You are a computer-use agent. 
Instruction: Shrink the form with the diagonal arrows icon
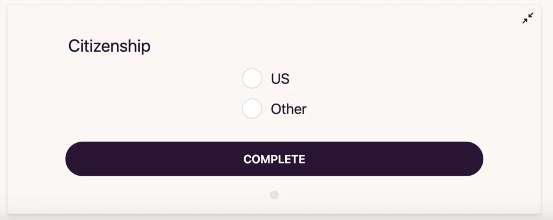coord(528,18)
